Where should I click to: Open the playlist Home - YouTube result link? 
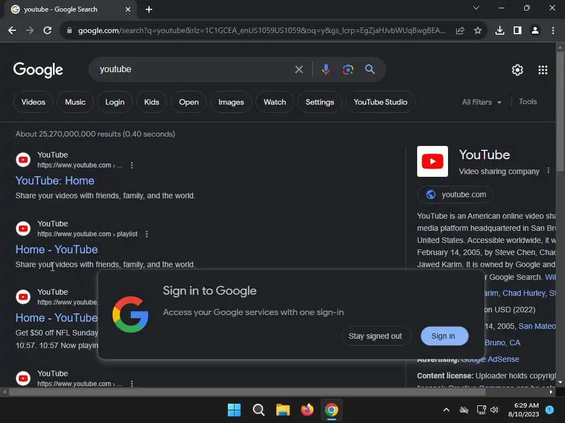[x=57, y=250]
